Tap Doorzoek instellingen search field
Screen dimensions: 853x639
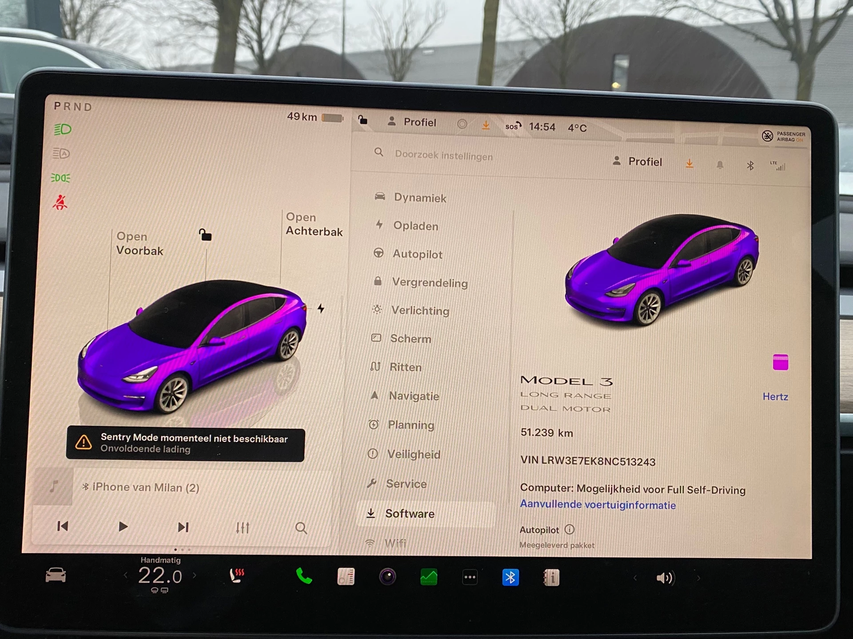[443, 155]
